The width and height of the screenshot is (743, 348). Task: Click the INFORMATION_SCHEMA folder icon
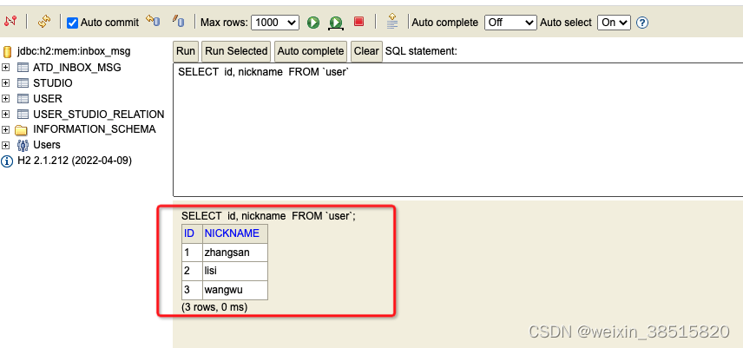click(x=22, y=129)
